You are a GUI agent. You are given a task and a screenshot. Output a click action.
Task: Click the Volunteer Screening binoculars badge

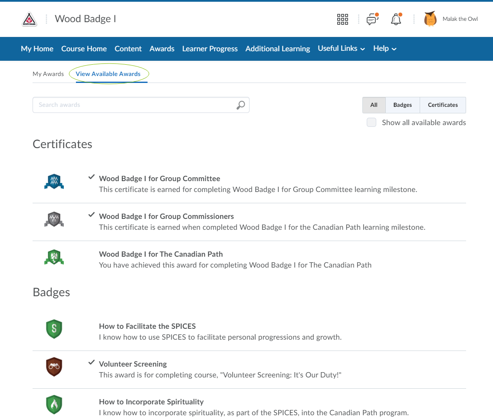[x=54, y=367]
